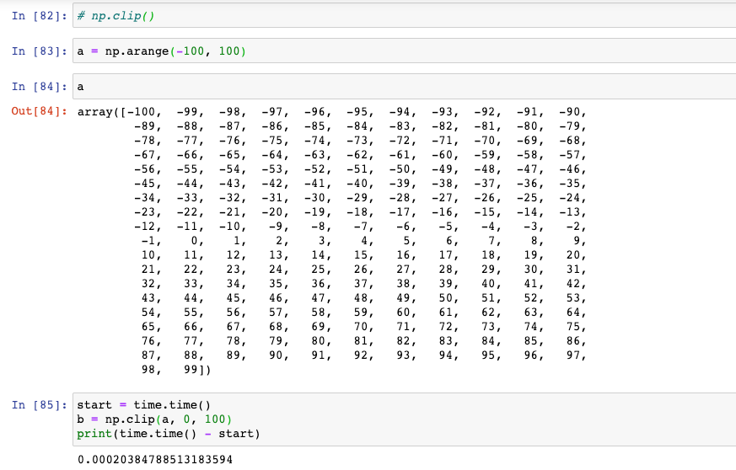736x470 pixels.
Task: Click the In [84] cell containing 'a'
Action: pyautogui.click(x=404, y=86)
